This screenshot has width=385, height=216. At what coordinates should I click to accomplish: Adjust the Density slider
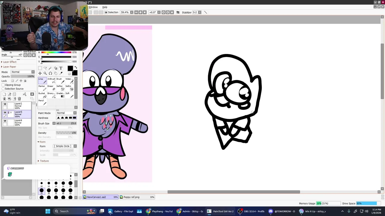tap(66, 133)
